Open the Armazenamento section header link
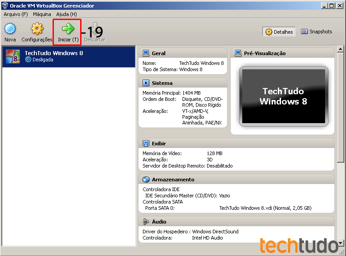346x256 pixels. 173,180
